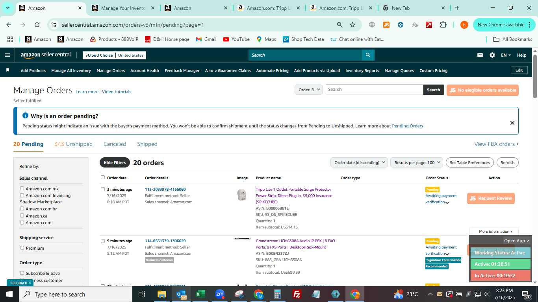Launch Excel from the taskbar
Viewport: 538px width, 302px height.
(200, 294)
